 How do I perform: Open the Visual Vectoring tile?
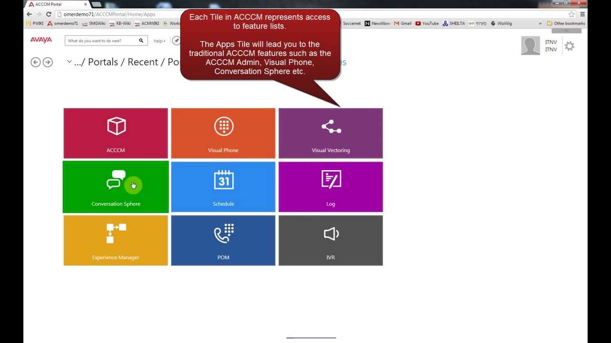click(x=331, y=133)
